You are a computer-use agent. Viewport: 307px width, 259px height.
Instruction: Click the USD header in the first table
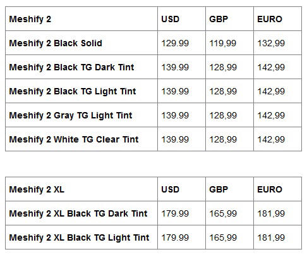coord(181,19)
